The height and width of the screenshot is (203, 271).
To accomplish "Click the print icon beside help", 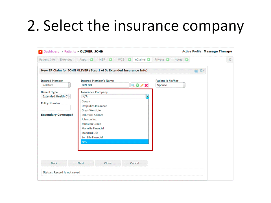I will coord(196,70).
